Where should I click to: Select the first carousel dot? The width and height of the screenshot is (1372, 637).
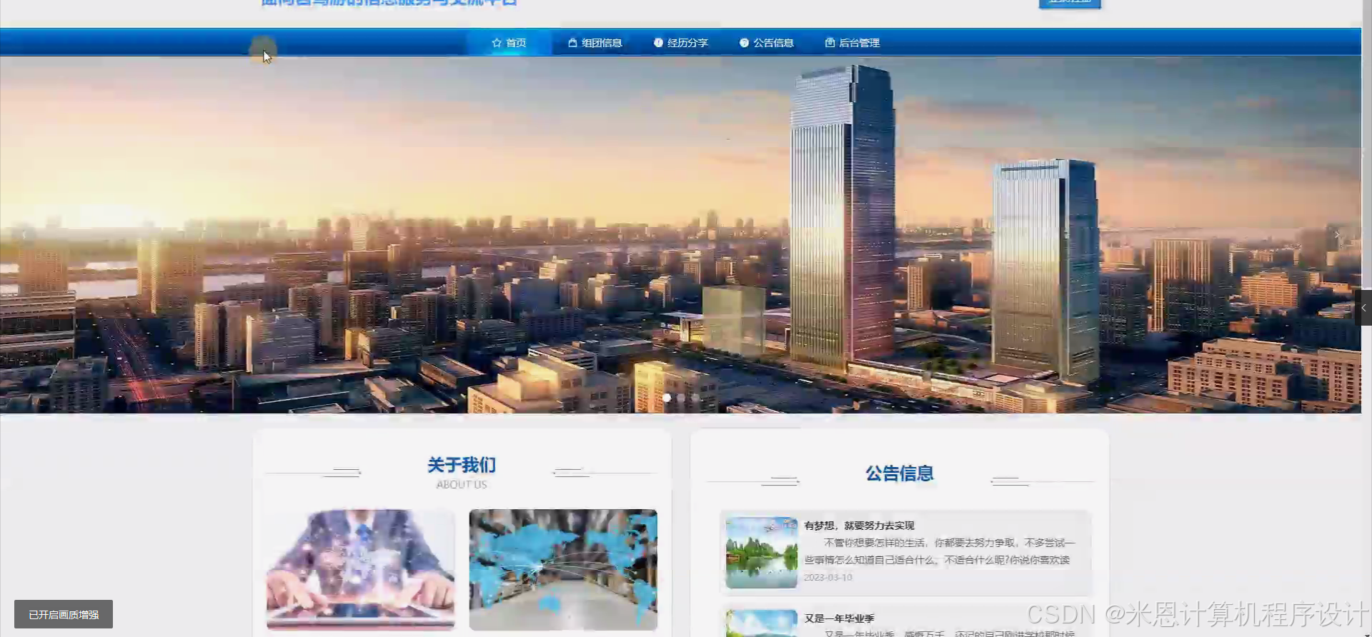(x=667, y=398)
